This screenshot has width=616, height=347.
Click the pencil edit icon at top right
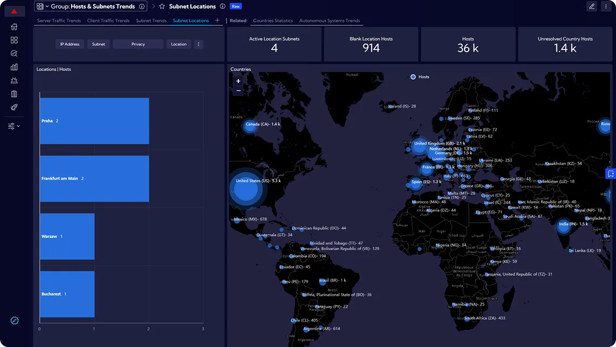click(592, 6)
